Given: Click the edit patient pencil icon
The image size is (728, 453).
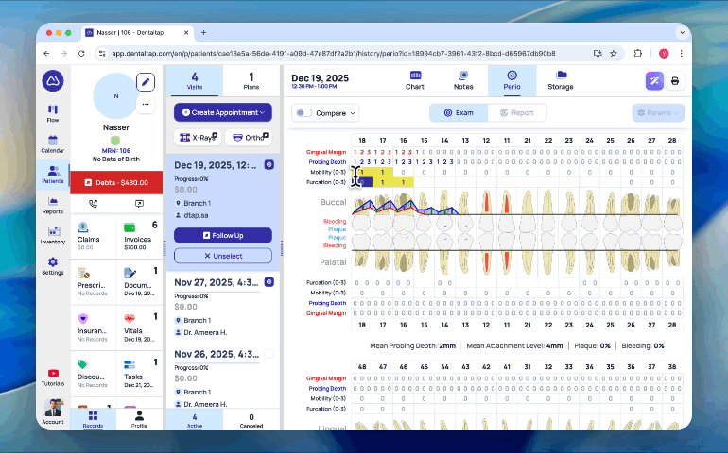Looking at the screenshot, I should [x=145, y=82].
